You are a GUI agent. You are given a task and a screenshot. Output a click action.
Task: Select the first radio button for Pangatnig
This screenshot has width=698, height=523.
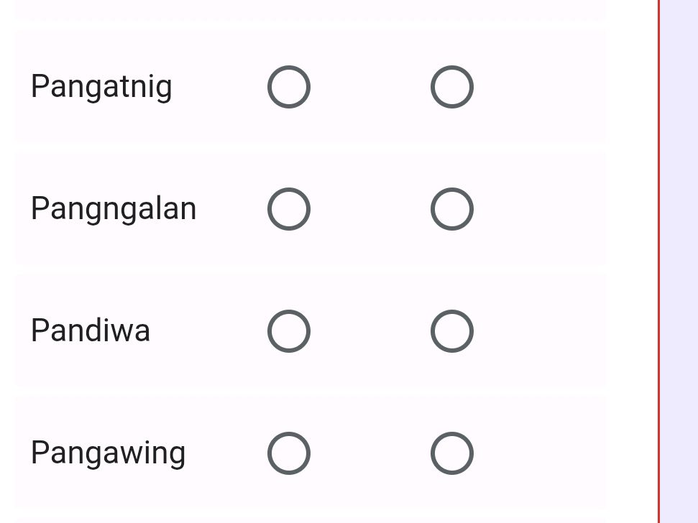pos(288,86)
